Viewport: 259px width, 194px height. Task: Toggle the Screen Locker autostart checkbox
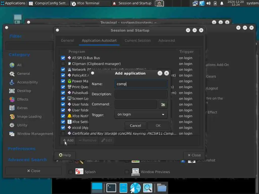pos(63,99)
